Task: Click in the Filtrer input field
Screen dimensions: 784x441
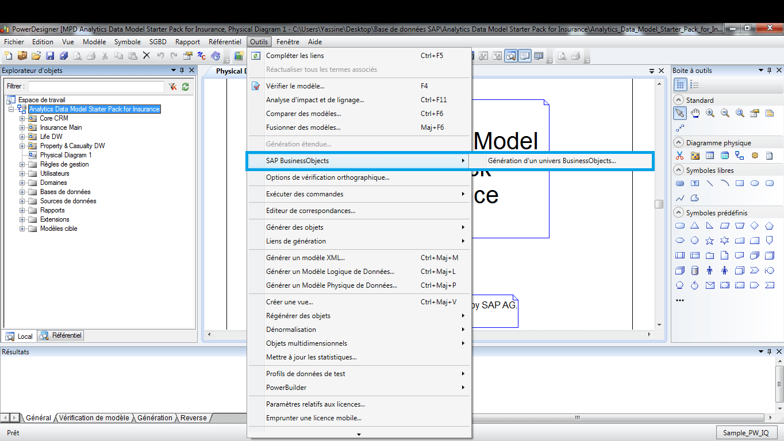Action: (96, 87)
